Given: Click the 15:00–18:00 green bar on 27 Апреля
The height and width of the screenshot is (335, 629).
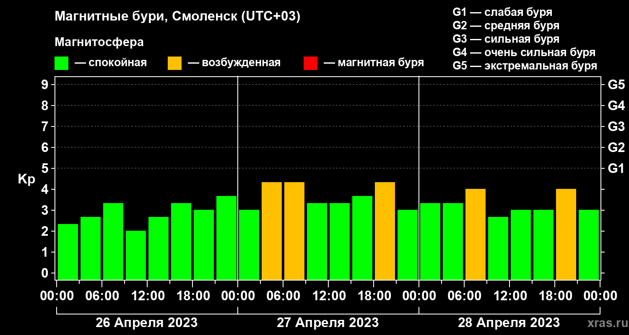Looking at the screenshot, I should 362,238.
